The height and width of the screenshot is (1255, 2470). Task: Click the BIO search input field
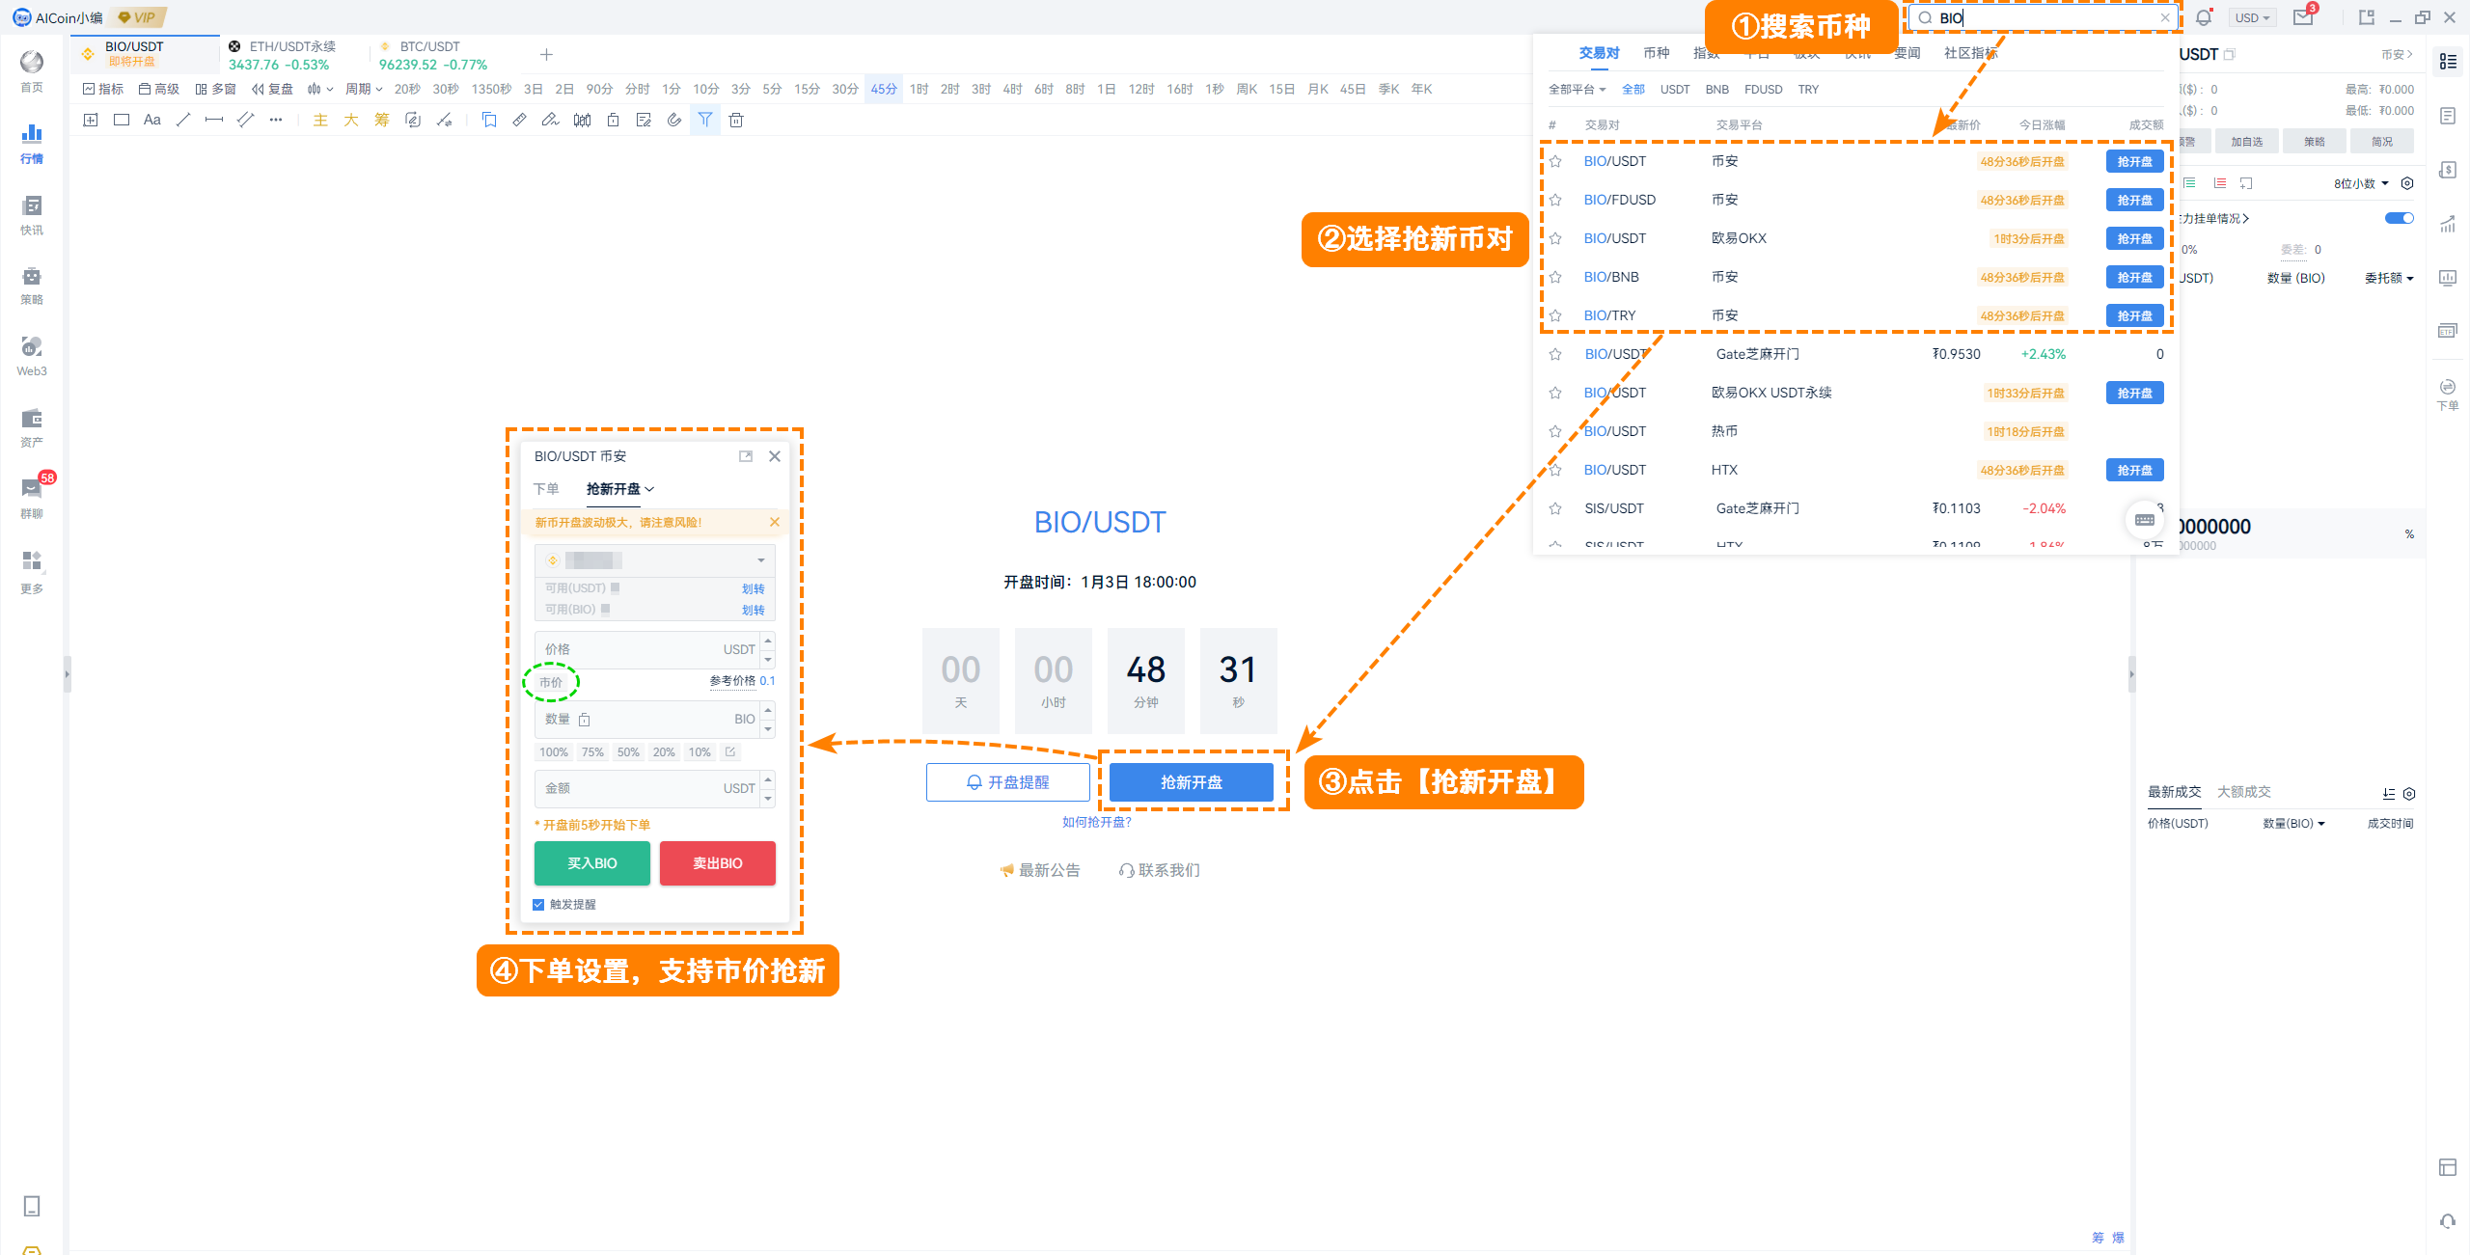coord(2043,17)
